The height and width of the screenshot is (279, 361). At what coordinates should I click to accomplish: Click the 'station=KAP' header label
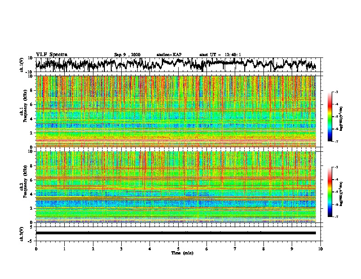pyautogui.click(x=169, y=55)
